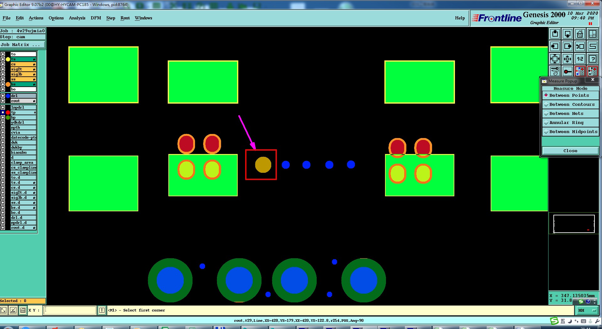Toggle the checkbox for layer ss
This screenshot has width=602, height=329.
(3, 79)
